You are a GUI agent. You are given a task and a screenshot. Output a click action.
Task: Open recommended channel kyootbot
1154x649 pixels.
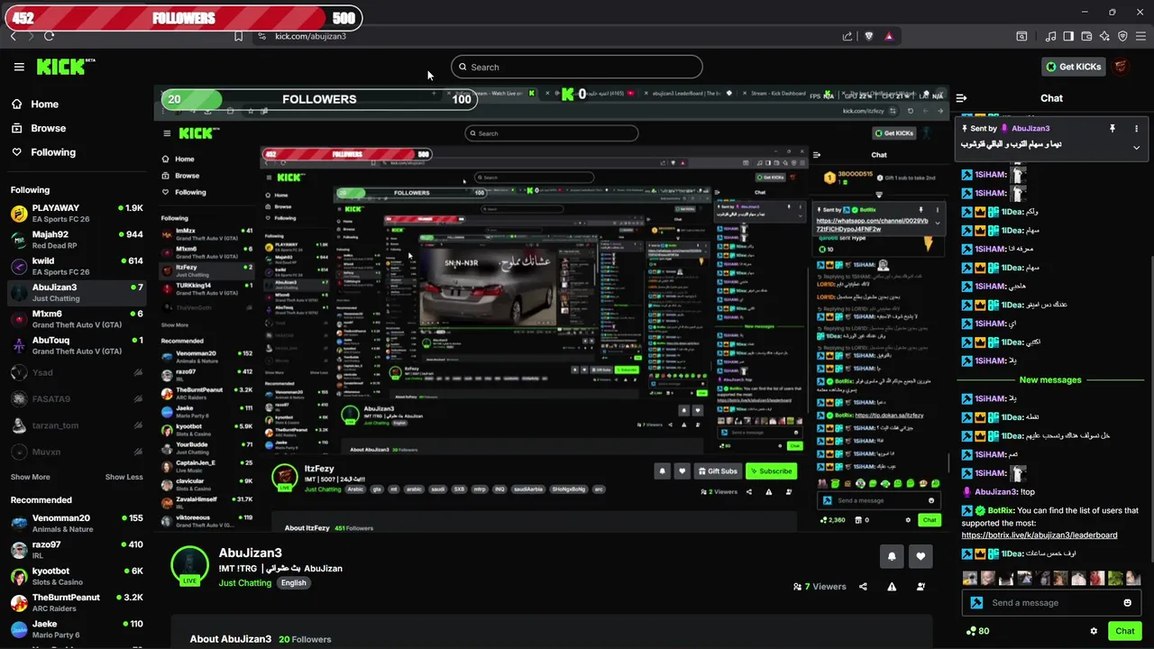click(77, 576)
